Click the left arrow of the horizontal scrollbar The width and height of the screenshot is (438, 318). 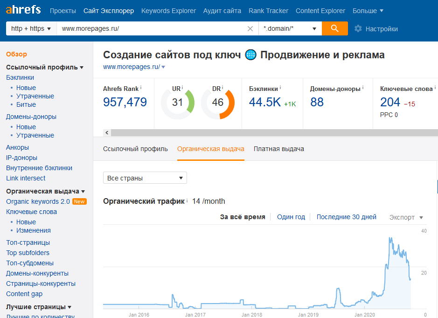point(107,132)
